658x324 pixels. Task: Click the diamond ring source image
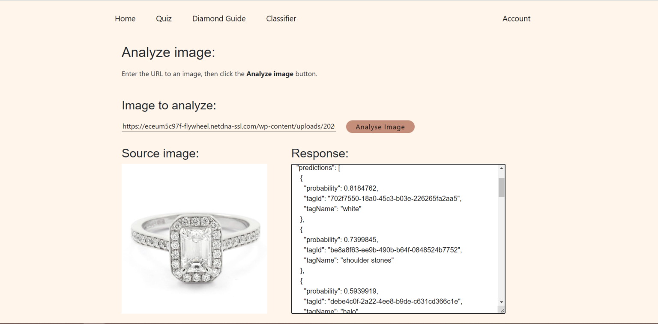[194, 239]
